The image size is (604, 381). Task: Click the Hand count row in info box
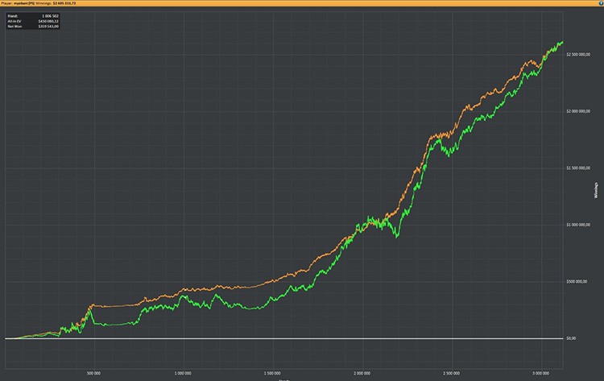click(31, 15)
